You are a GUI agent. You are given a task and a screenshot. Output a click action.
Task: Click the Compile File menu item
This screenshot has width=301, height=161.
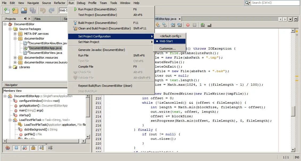point(111,67)
